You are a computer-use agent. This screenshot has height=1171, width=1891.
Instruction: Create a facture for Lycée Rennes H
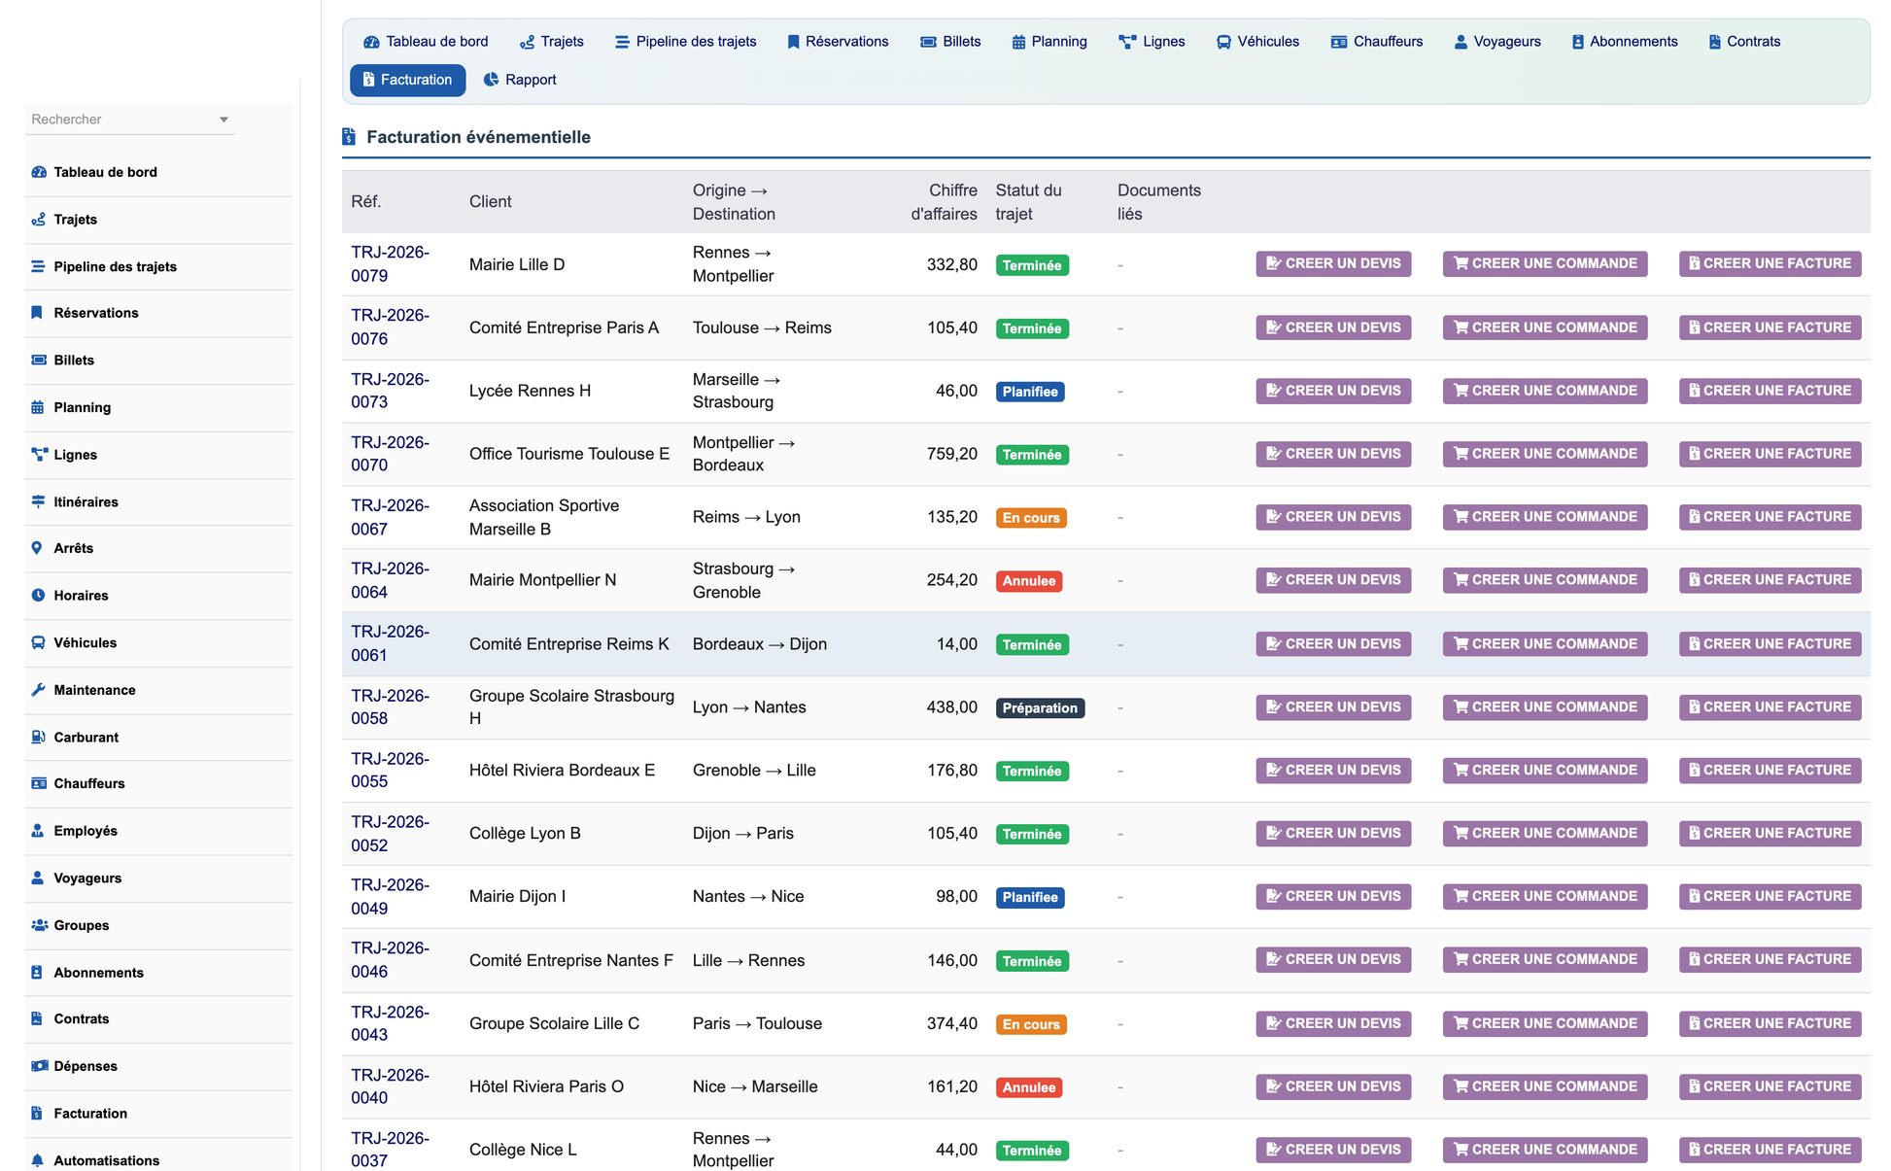tap(1771, 391)
